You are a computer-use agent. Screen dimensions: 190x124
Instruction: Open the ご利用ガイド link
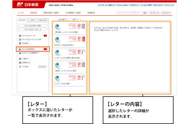[134, 5]
